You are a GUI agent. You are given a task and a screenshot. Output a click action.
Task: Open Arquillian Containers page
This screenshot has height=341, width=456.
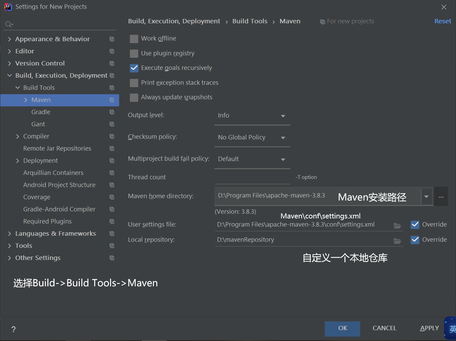coord(53,173)
